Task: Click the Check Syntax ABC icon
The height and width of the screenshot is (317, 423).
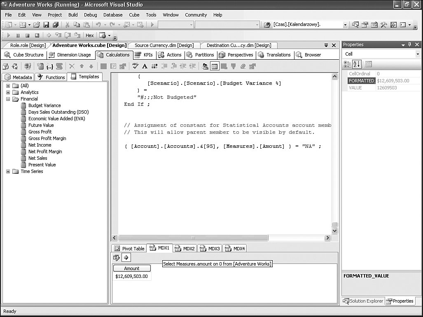Action: pyautogui.click(x=135, y=66)
